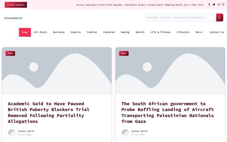Go to All Posts

coord(40,32)
